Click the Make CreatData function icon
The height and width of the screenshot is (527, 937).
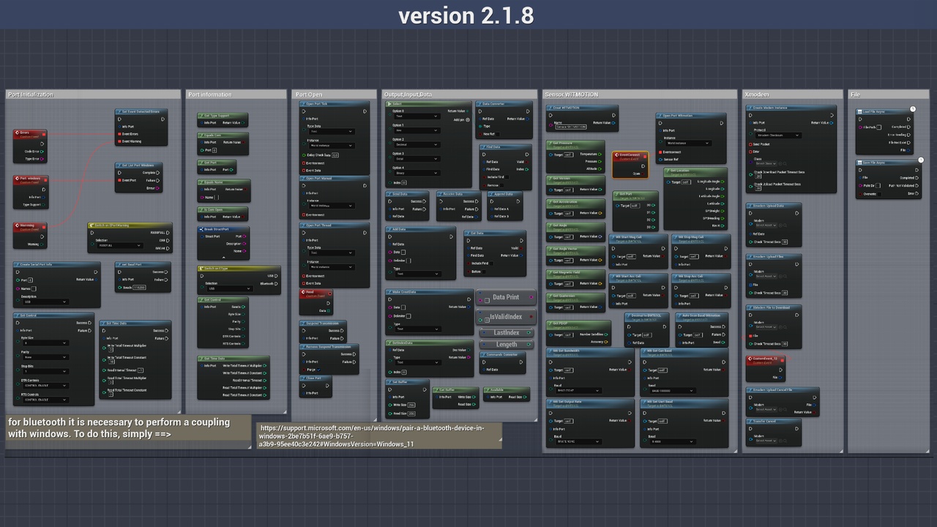click(x=389, y=292)
